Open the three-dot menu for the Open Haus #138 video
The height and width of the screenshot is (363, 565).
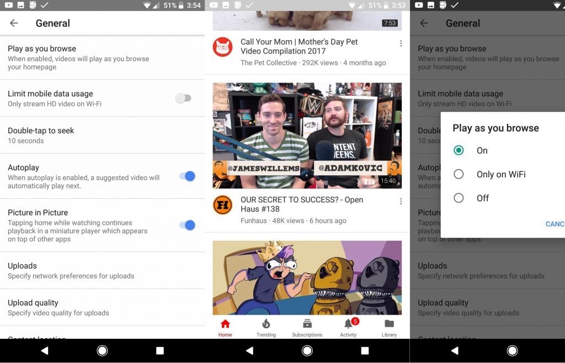(x=401, y=202)
